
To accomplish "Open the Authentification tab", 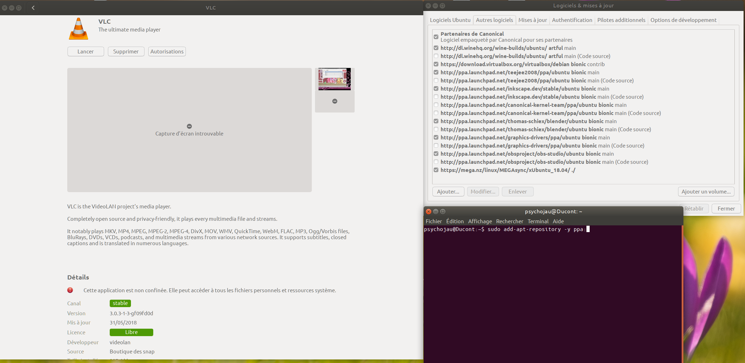I will (572, 20).
